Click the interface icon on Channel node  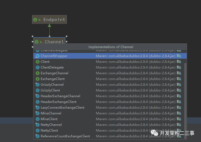pos(37,42)
